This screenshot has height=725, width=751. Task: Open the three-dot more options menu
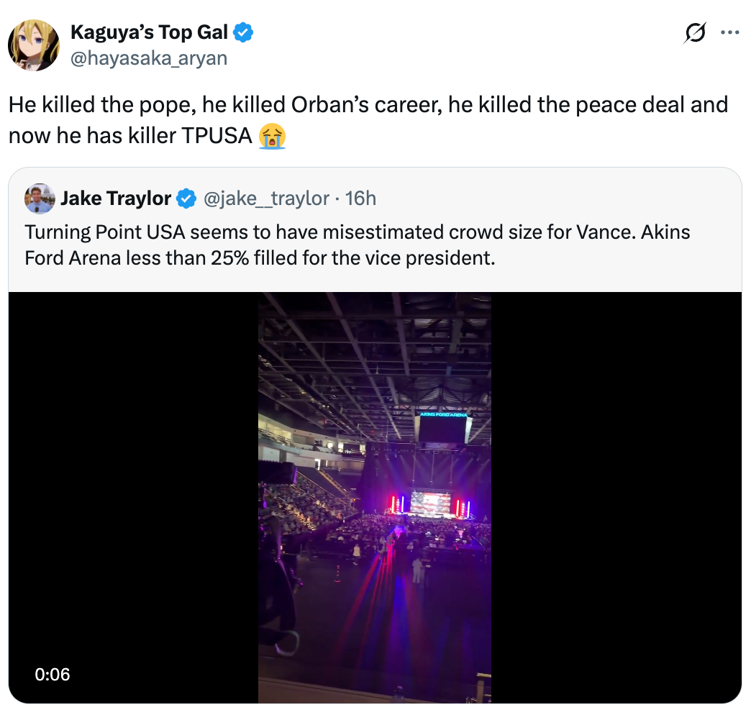729,33
